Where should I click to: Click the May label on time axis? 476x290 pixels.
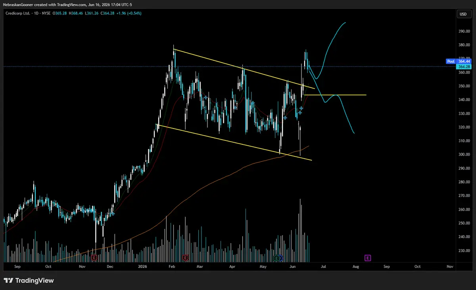click(263, 267)
